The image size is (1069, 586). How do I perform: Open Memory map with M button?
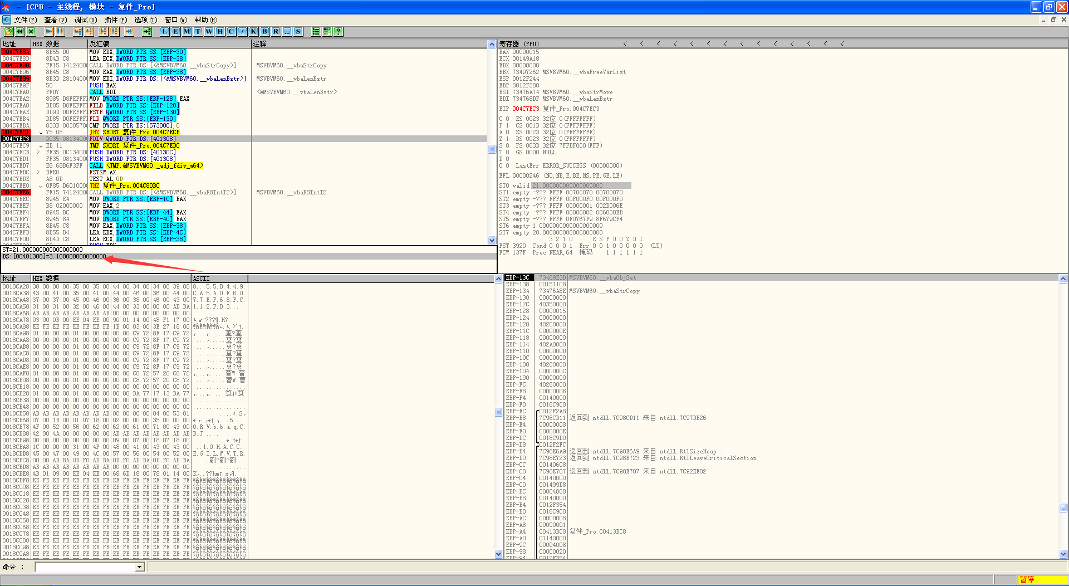(187, 32)
